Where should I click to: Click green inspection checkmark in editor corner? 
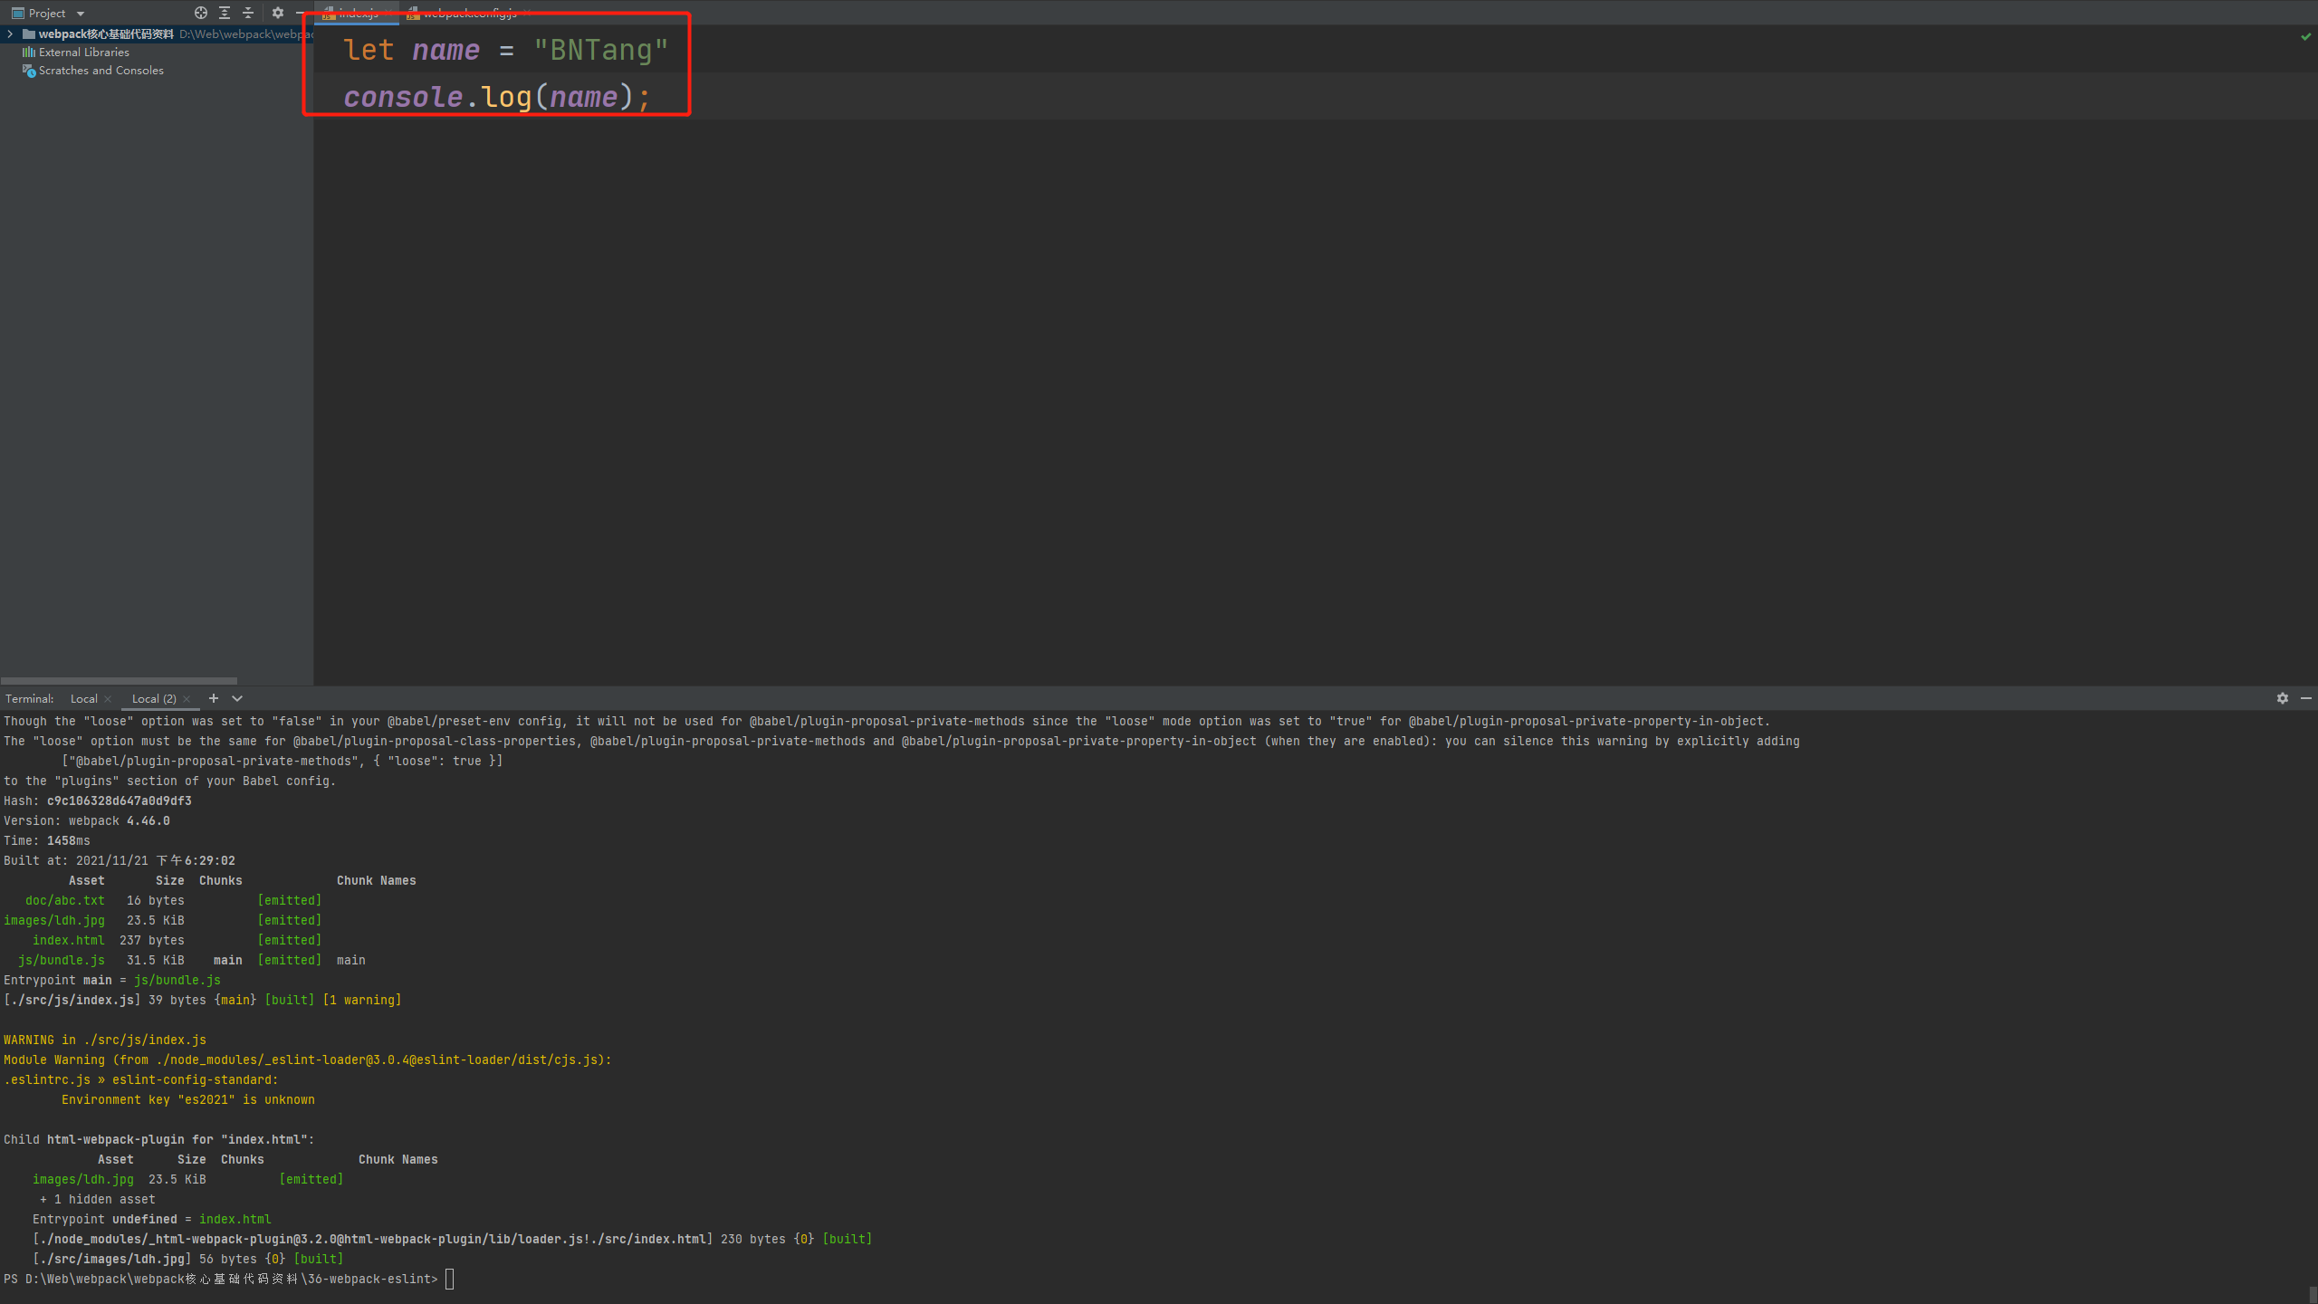click(2305, 37)
